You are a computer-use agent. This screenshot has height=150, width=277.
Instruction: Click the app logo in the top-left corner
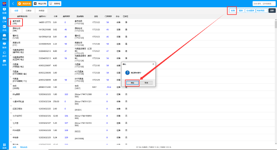(x=4, y=3)
